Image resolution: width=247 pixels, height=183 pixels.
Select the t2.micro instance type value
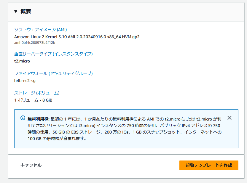[22, 61]
